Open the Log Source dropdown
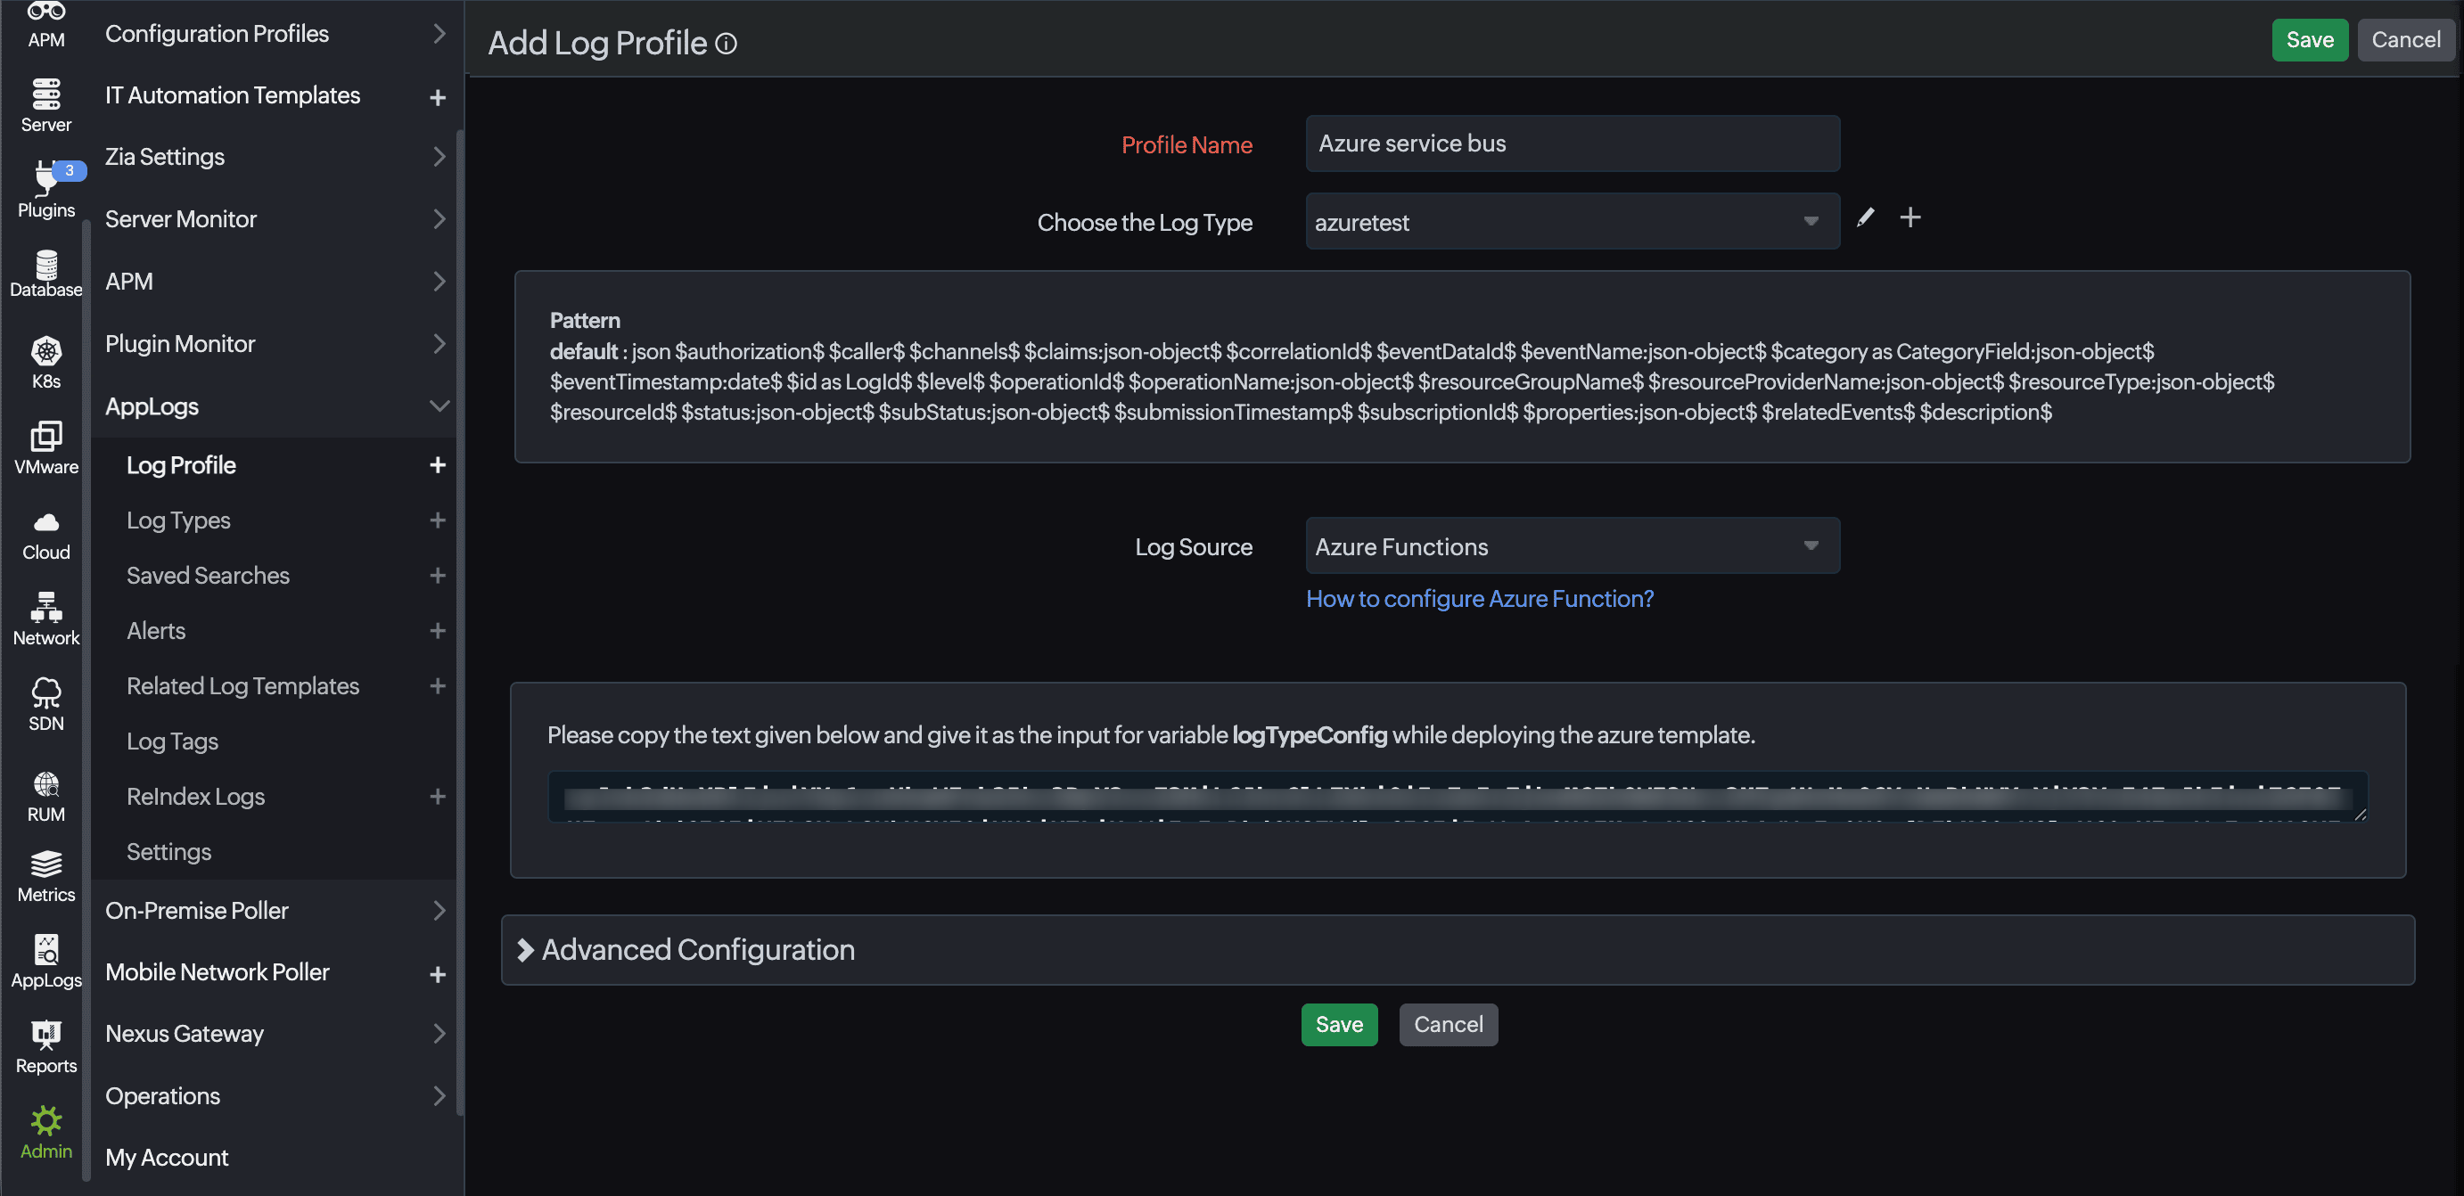 pyautogui.click(x=1572, y=546)
